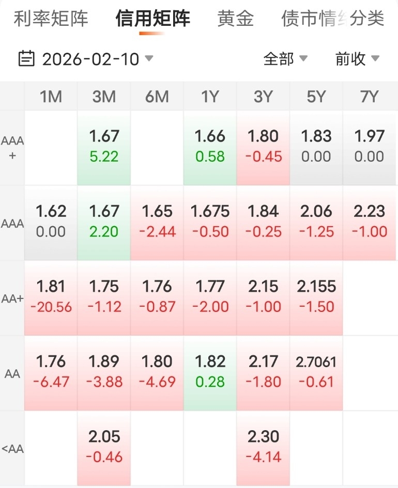Select the <AA 3Y cell showing 2.30
The image size is (398, 488).
pos(263,447)
